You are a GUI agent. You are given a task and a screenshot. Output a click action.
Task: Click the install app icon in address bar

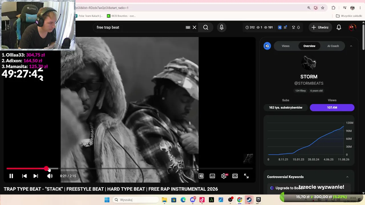tap(316, 8)
